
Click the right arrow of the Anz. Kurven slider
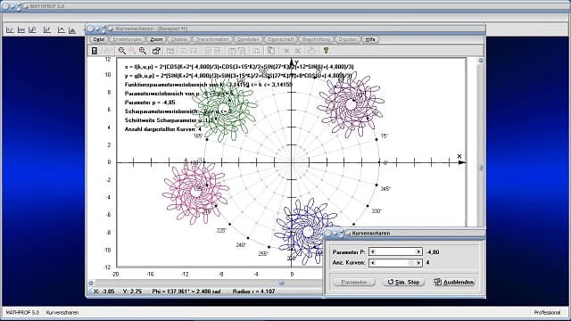418,262
